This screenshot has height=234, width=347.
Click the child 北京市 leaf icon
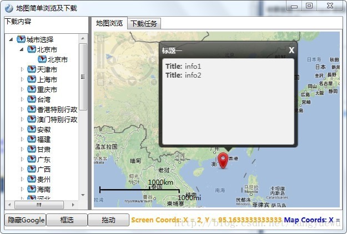[42, 59]
